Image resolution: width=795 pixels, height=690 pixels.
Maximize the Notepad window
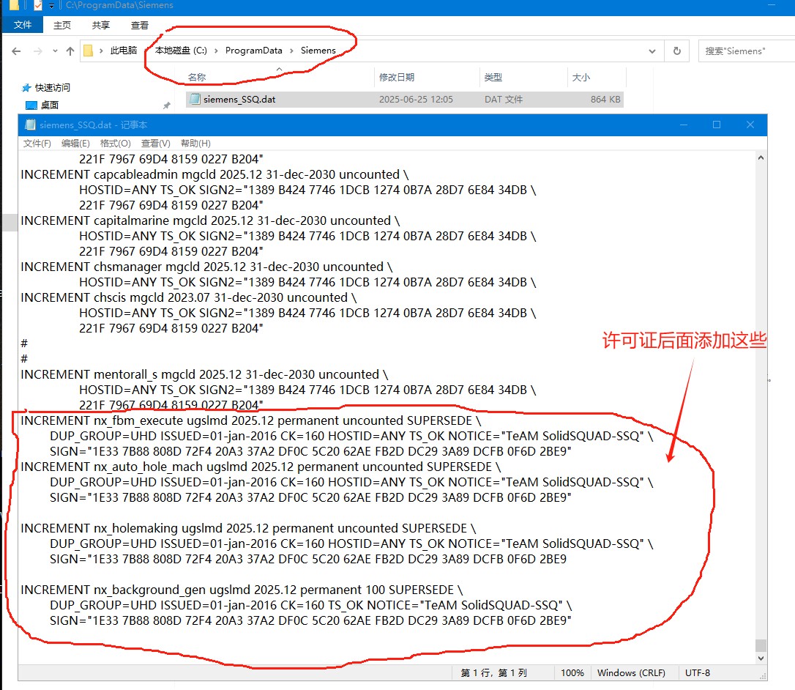[x=717, y=125]
